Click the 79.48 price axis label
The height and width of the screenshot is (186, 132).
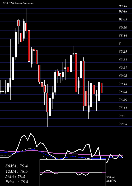point(123,84)
